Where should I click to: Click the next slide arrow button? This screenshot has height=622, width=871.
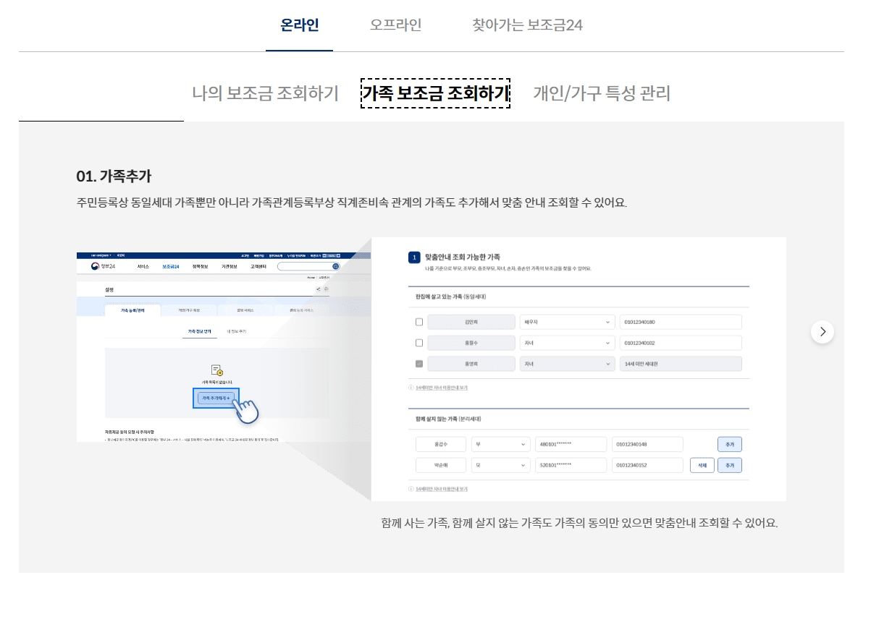(x=822, y=332)
